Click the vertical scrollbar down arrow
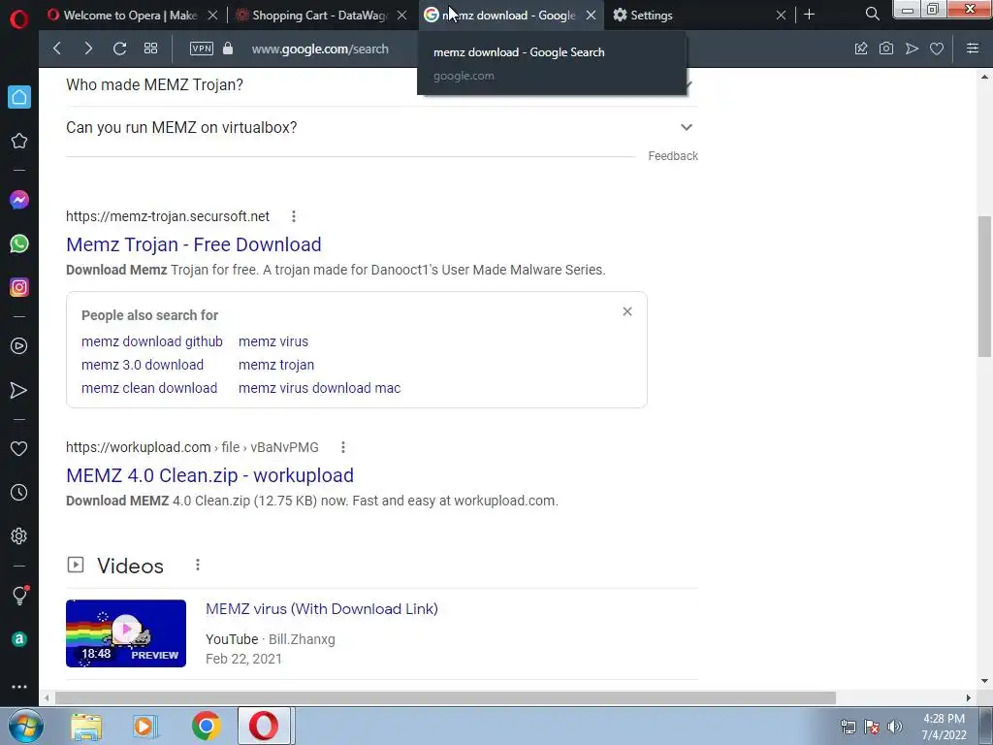The width and height of the screenshot is (993, 745). pos(984,682)
